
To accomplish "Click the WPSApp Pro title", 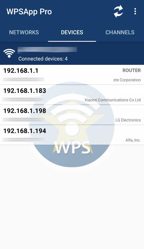I will point(29,12).
